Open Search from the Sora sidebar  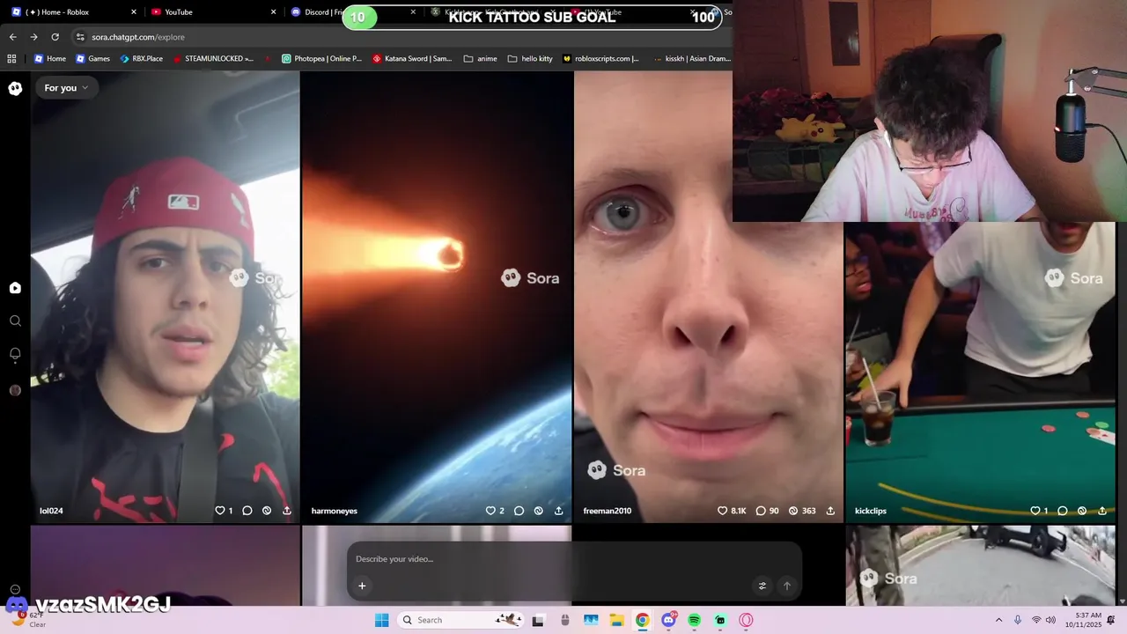pos(15,321)
